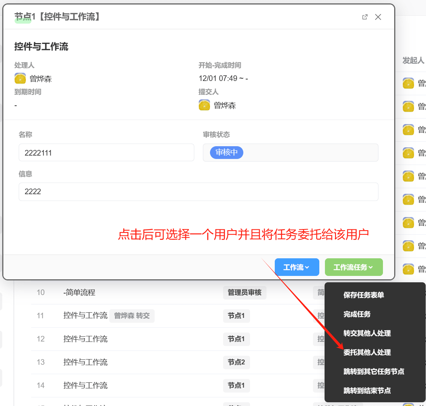The height and width of the screenshot is (406, 426).
Task: Click the 提交人 avatar icon
Action: pos(204,105)
